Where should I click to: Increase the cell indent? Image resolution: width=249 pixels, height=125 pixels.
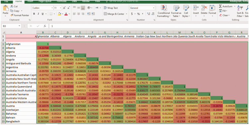click(93, 14)
